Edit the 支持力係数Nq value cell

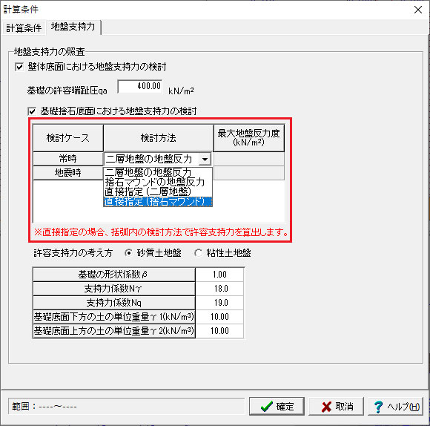(219, 303)
